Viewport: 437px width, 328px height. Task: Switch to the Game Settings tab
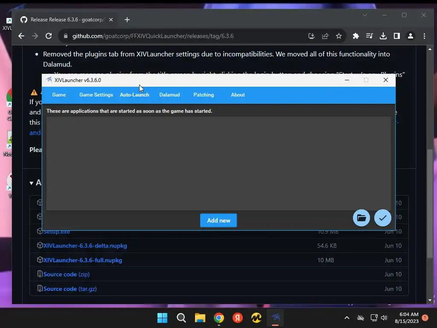[96, 95]
